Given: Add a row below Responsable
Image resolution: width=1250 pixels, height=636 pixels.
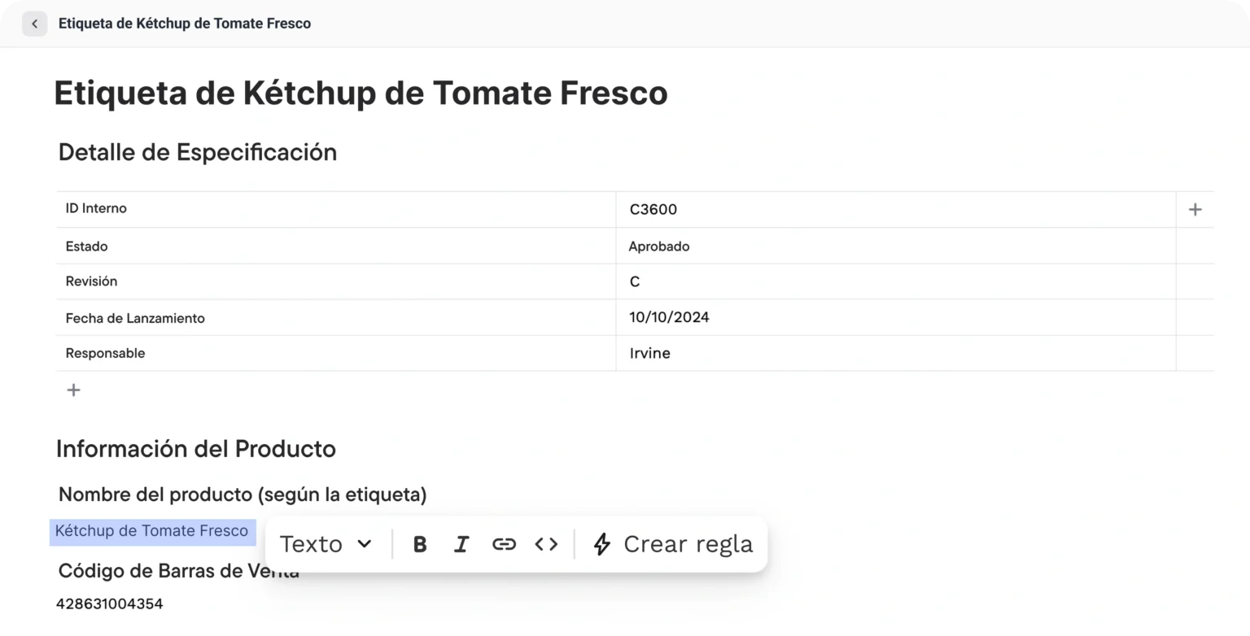Looking at the screenshot, I should tap(73, 390).
